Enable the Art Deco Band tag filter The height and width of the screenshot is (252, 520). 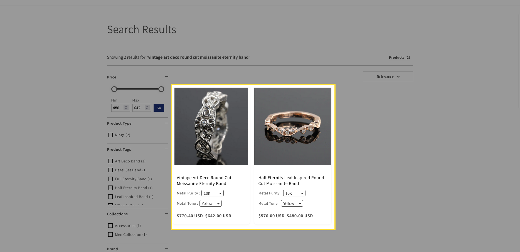pyautogui.click(x=110, y=161)
